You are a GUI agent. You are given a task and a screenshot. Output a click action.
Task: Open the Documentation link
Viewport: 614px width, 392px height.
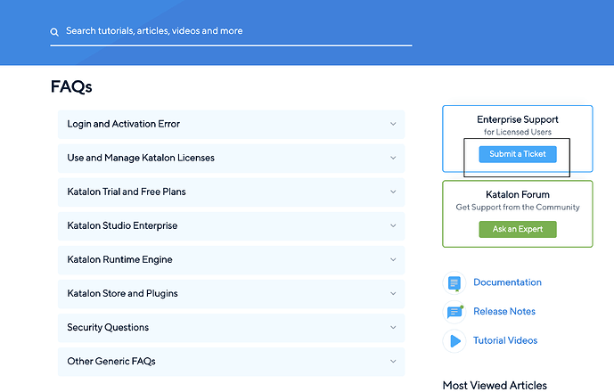[507, 282]
